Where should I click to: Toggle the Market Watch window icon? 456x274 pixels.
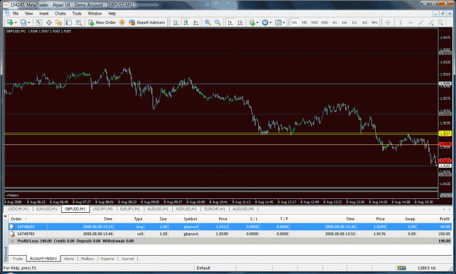point(39,23)
